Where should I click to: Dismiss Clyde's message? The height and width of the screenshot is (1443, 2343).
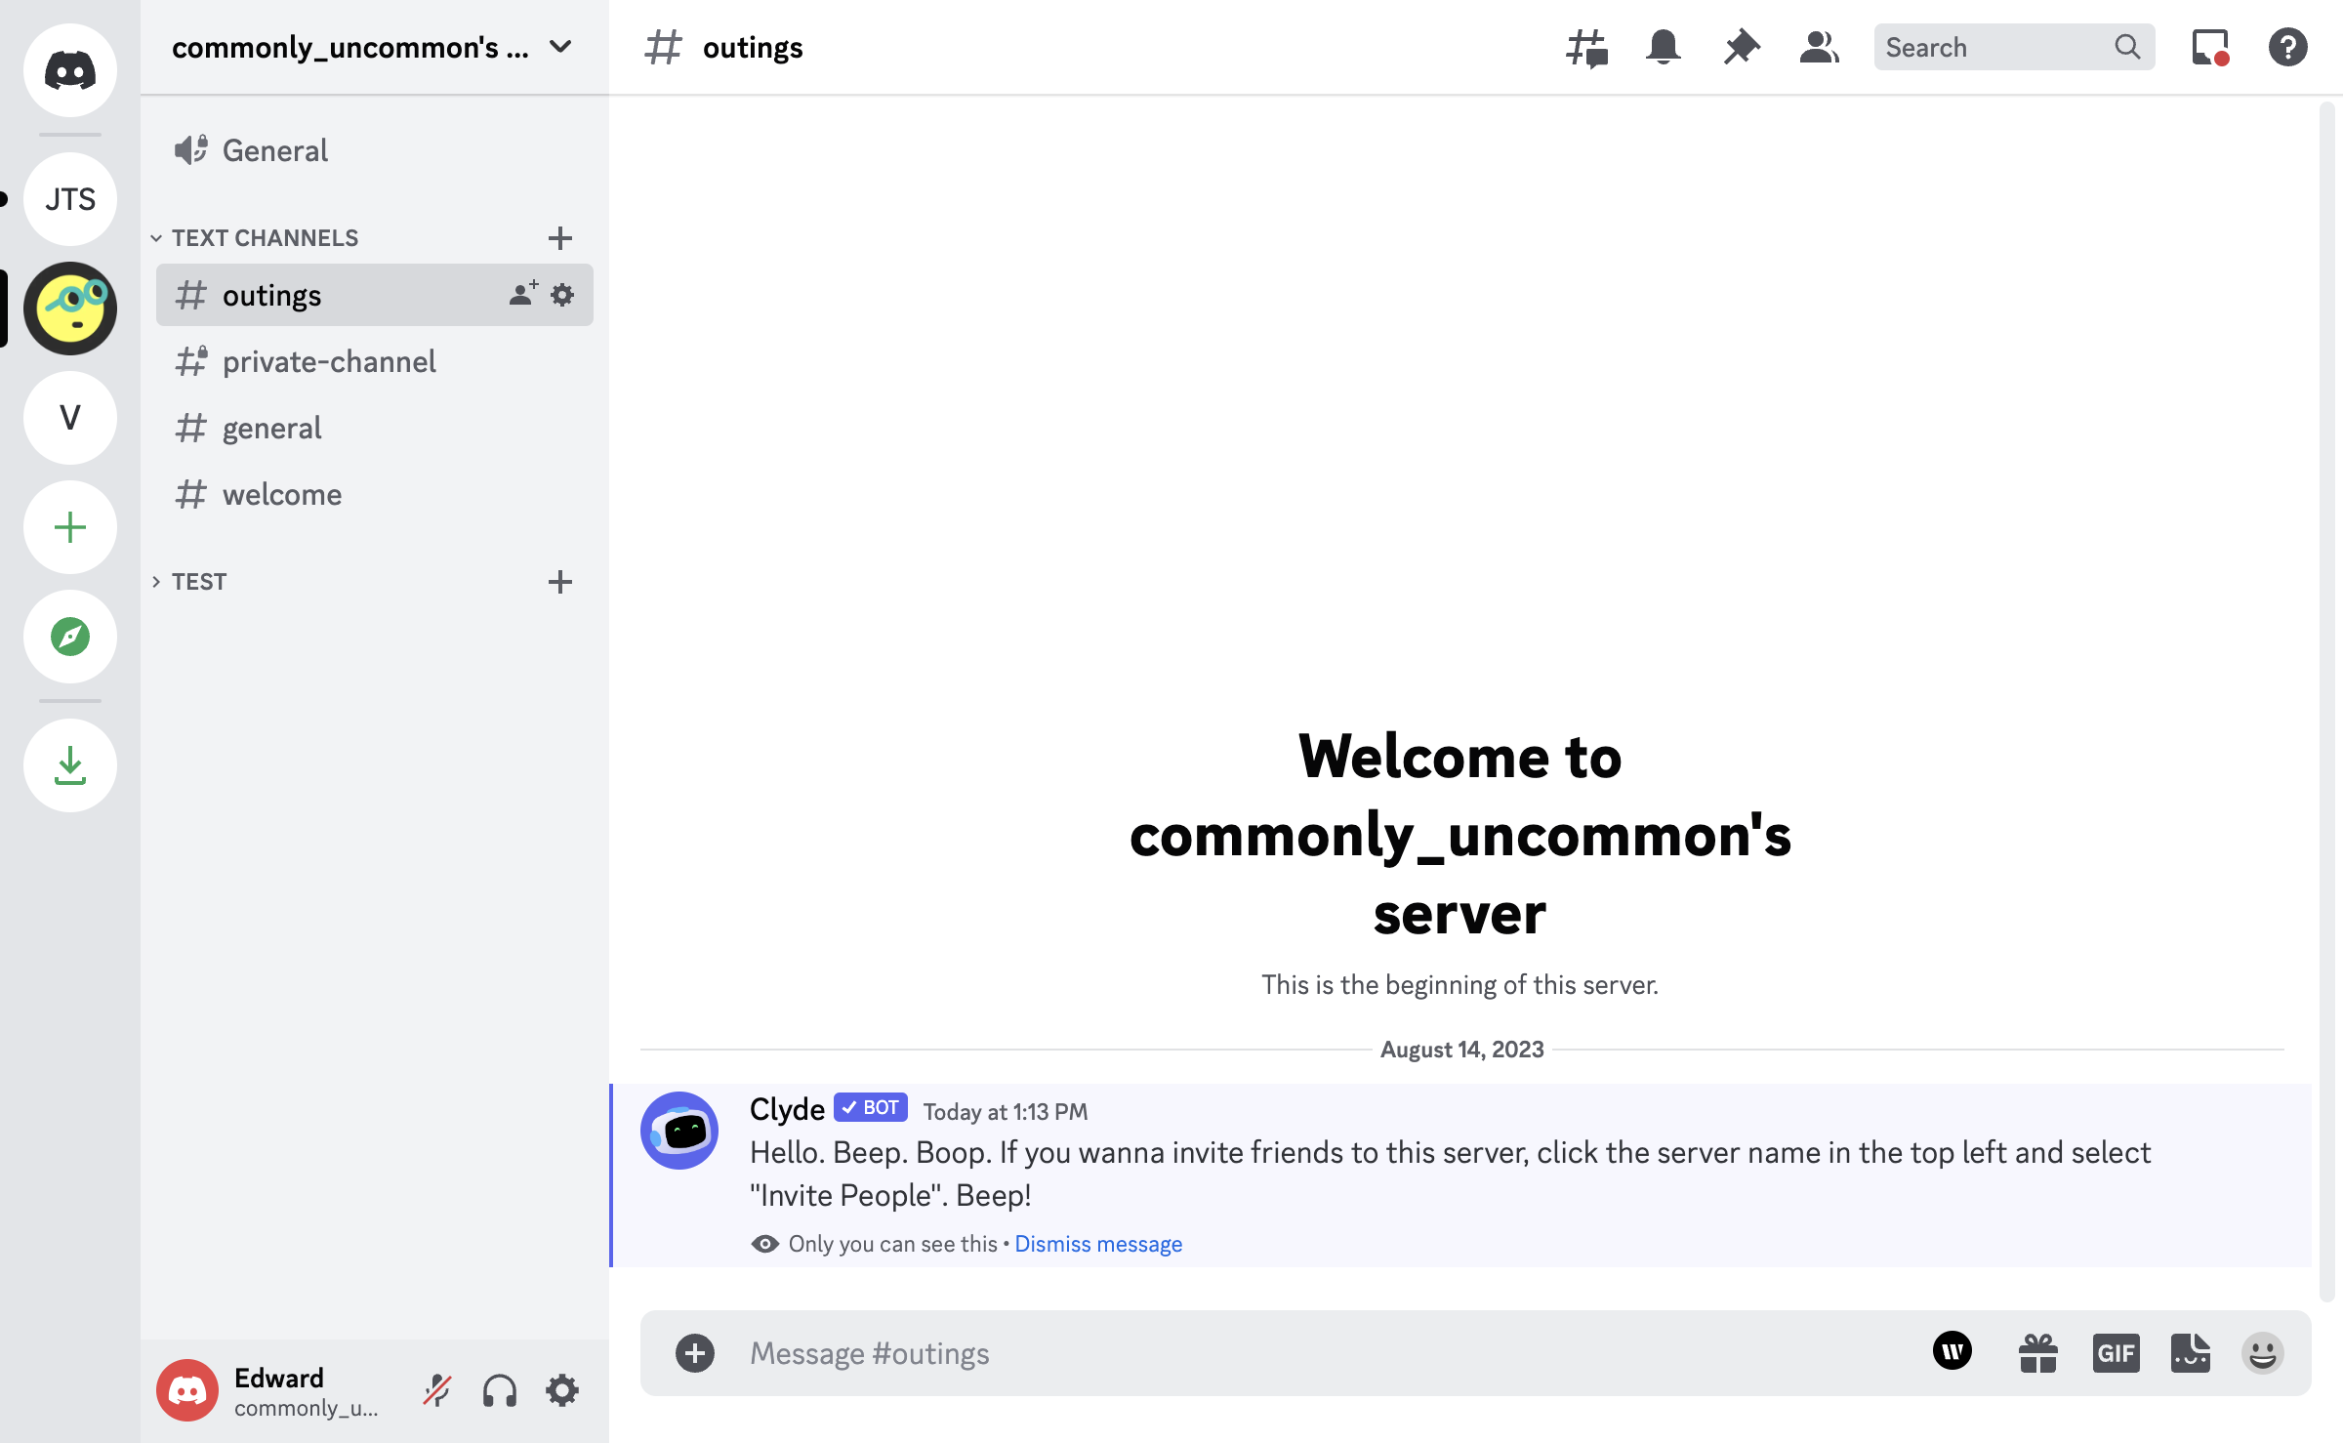1098,1244
